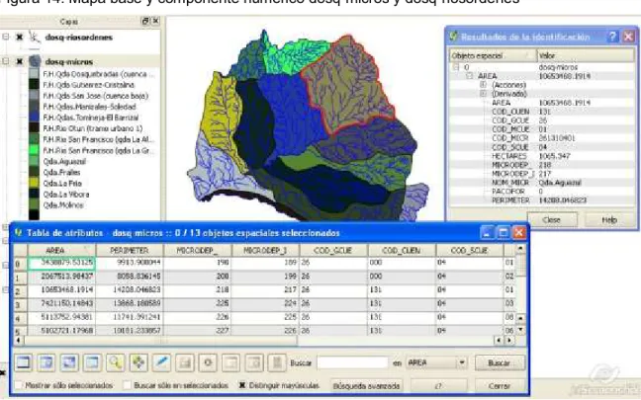Collapse the (Derivado) node in identify results

click(483, 94)
